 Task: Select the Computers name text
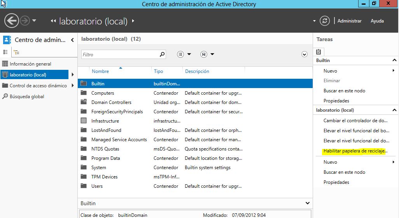(x=103, y=93)
